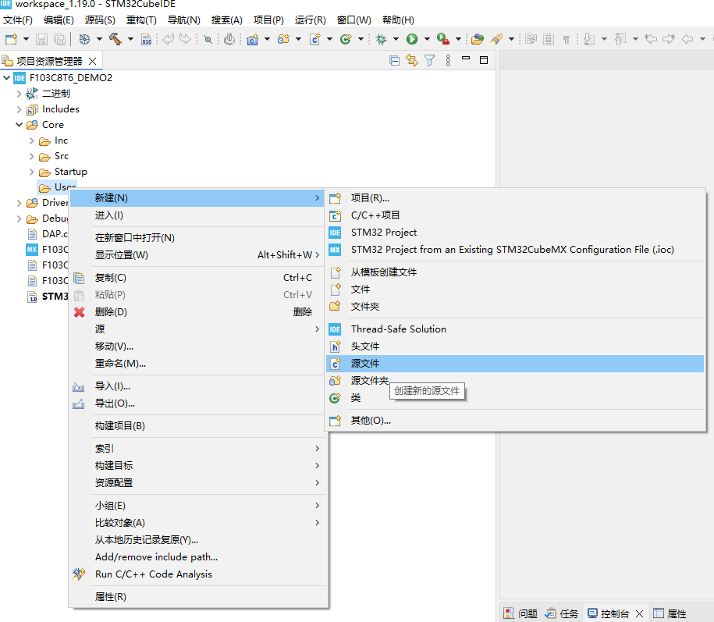Click the green New Class toolbar icon
This screenshot has height=622, width=714.
346,40
